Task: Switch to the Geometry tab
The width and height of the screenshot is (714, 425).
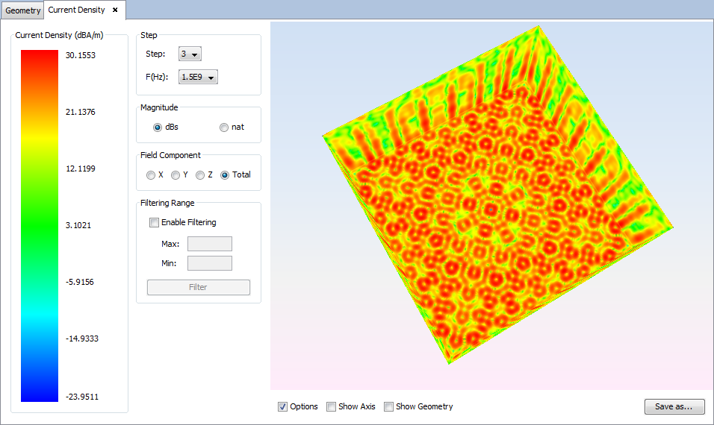Action: (23, 11)
